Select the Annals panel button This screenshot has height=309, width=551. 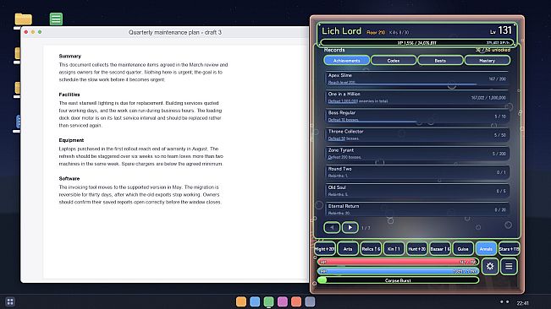click(x=486, y=249)
